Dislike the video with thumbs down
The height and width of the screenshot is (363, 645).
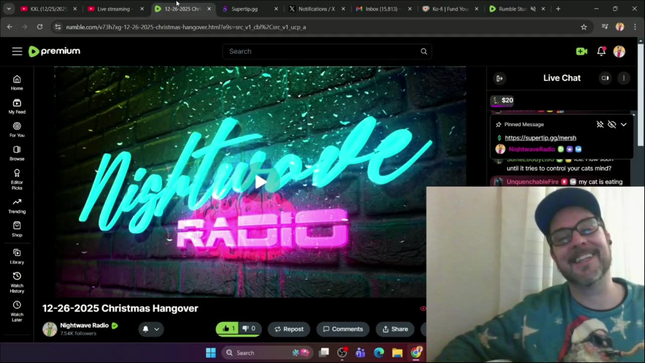click(x=250, y=329)
